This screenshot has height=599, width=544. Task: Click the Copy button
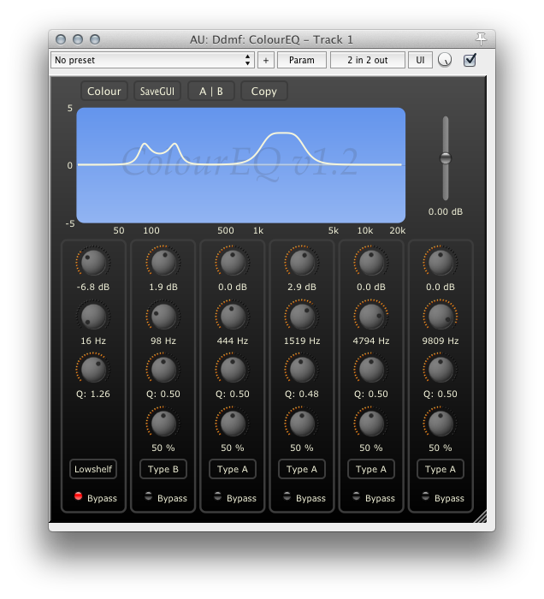[x=263, y=92]
